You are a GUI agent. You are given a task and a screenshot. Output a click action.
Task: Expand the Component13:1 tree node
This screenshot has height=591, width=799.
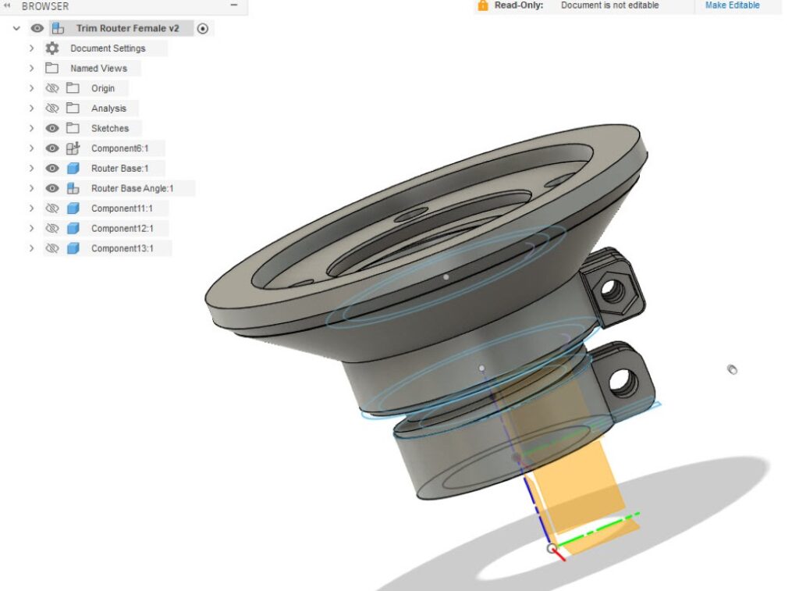pos(32,249)
